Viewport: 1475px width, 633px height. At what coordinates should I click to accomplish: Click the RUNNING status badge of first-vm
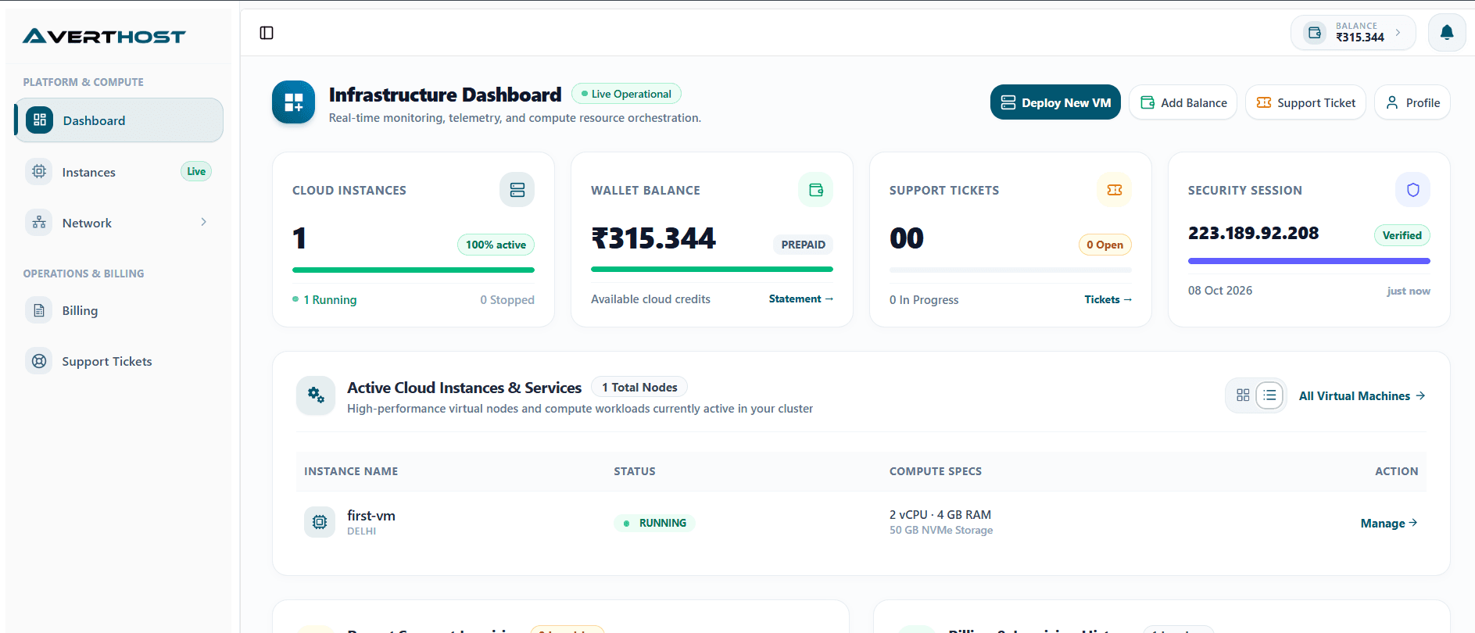pos(655,523)
